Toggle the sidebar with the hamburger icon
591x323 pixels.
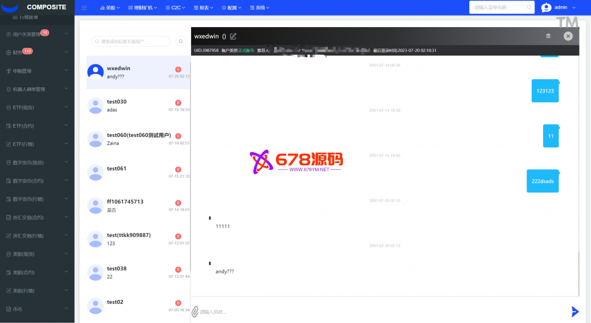pyautogui.click(x=84, y=8)
